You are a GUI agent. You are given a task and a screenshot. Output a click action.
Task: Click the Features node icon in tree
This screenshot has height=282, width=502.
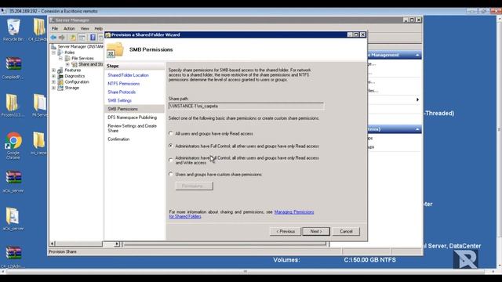(x=60, y=70)
